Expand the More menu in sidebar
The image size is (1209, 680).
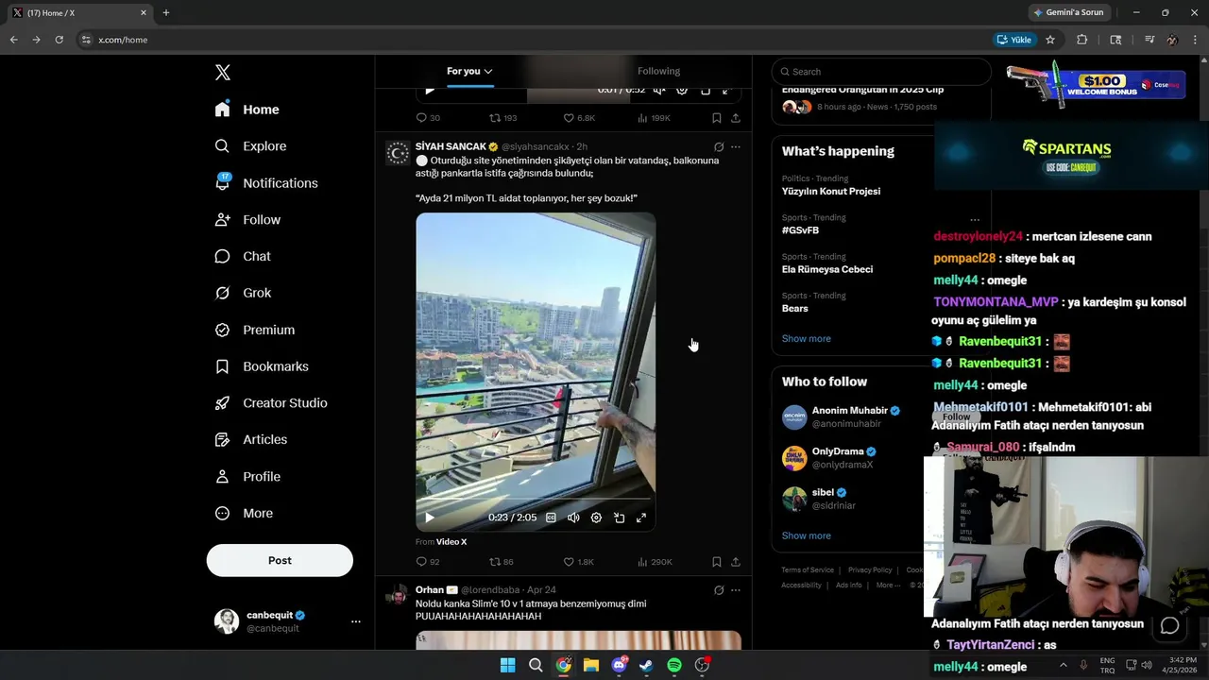244,513
